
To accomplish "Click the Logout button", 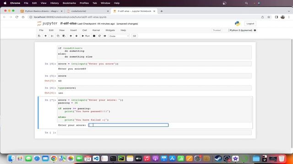I will click(x=250, y=24).
